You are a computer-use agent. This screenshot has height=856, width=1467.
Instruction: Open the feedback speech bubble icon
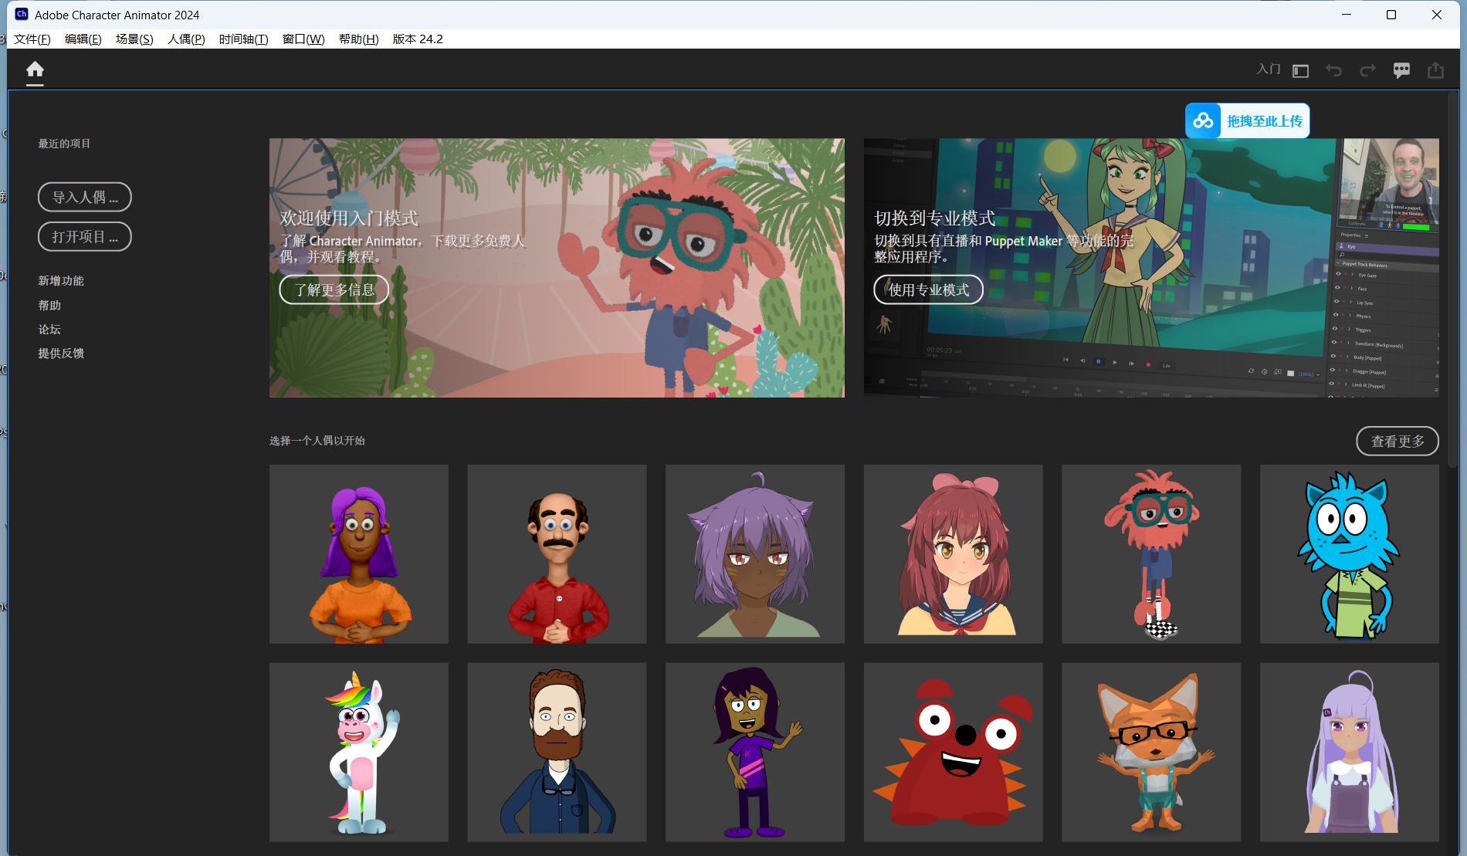pos(1401,71)
